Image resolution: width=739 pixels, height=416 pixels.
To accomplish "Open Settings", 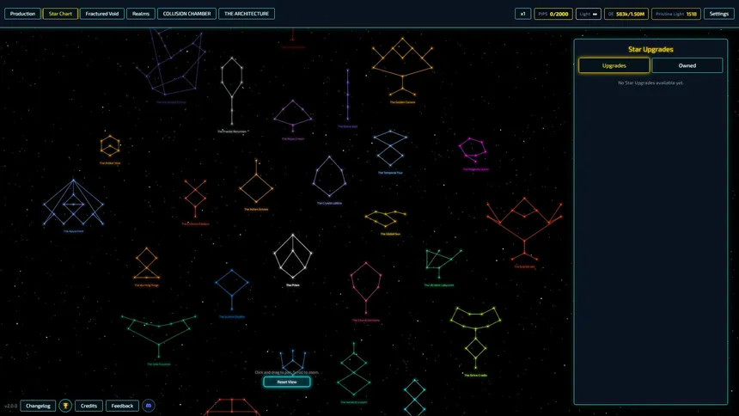I will point(719,14).
